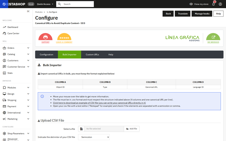Expand the Modules menu chevron

tap(28, 87)
